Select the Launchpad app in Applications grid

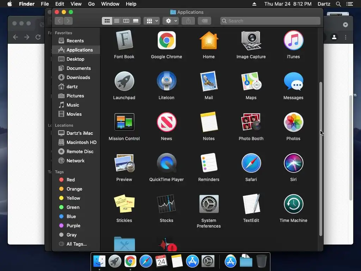(x=124, y=81)
